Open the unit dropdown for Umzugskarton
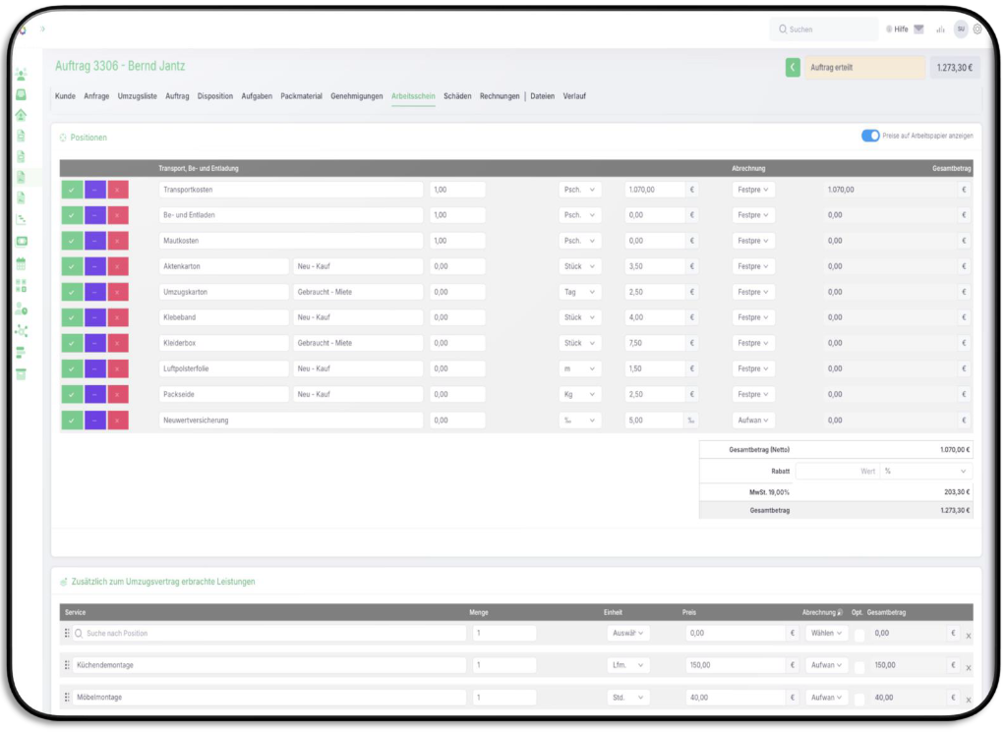Viewport: 1007px width, 732px height. (579, 292)
